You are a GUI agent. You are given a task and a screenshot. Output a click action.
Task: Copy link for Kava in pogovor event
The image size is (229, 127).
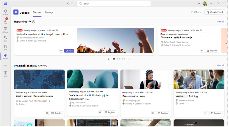[x=202, y=51]
